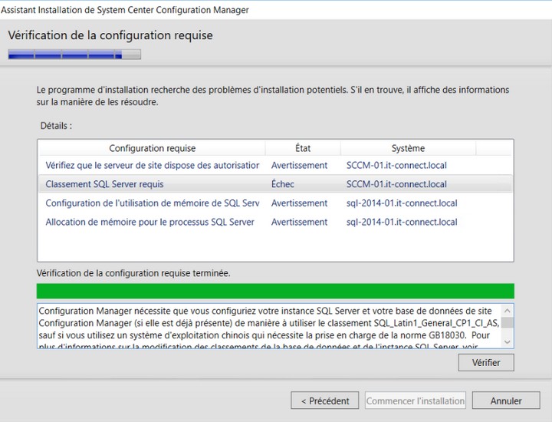552x422 pixels.
Task: Sort by the Système column header
Action: pyautogui.click(x=408, y=148)
